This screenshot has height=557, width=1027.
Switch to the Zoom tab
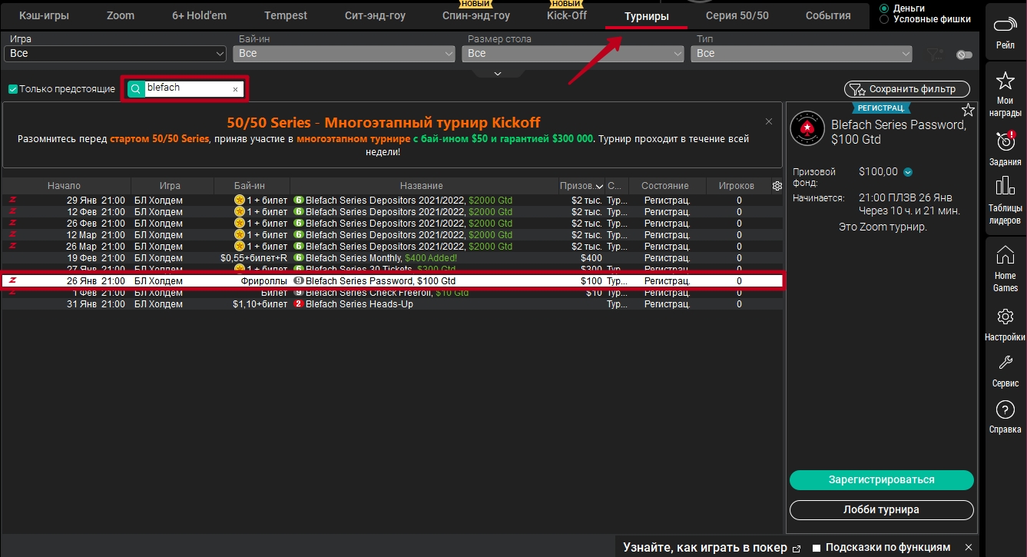click(x=121, y=15)
